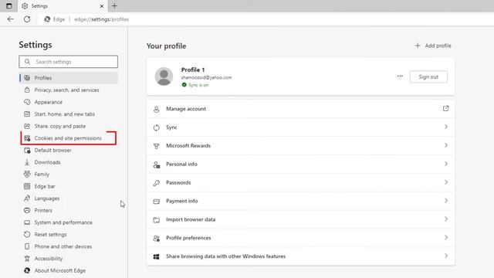Open the Profile 1 more options menu

400,76
